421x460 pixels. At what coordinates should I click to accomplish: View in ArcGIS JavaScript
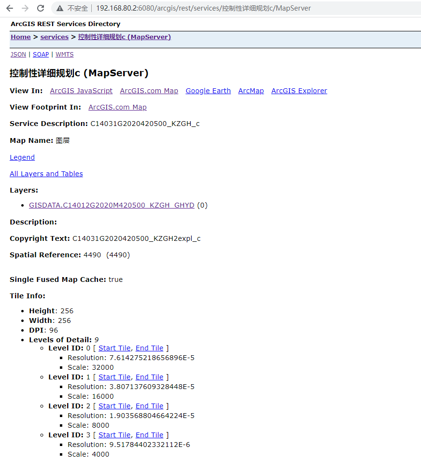[81, 91]
